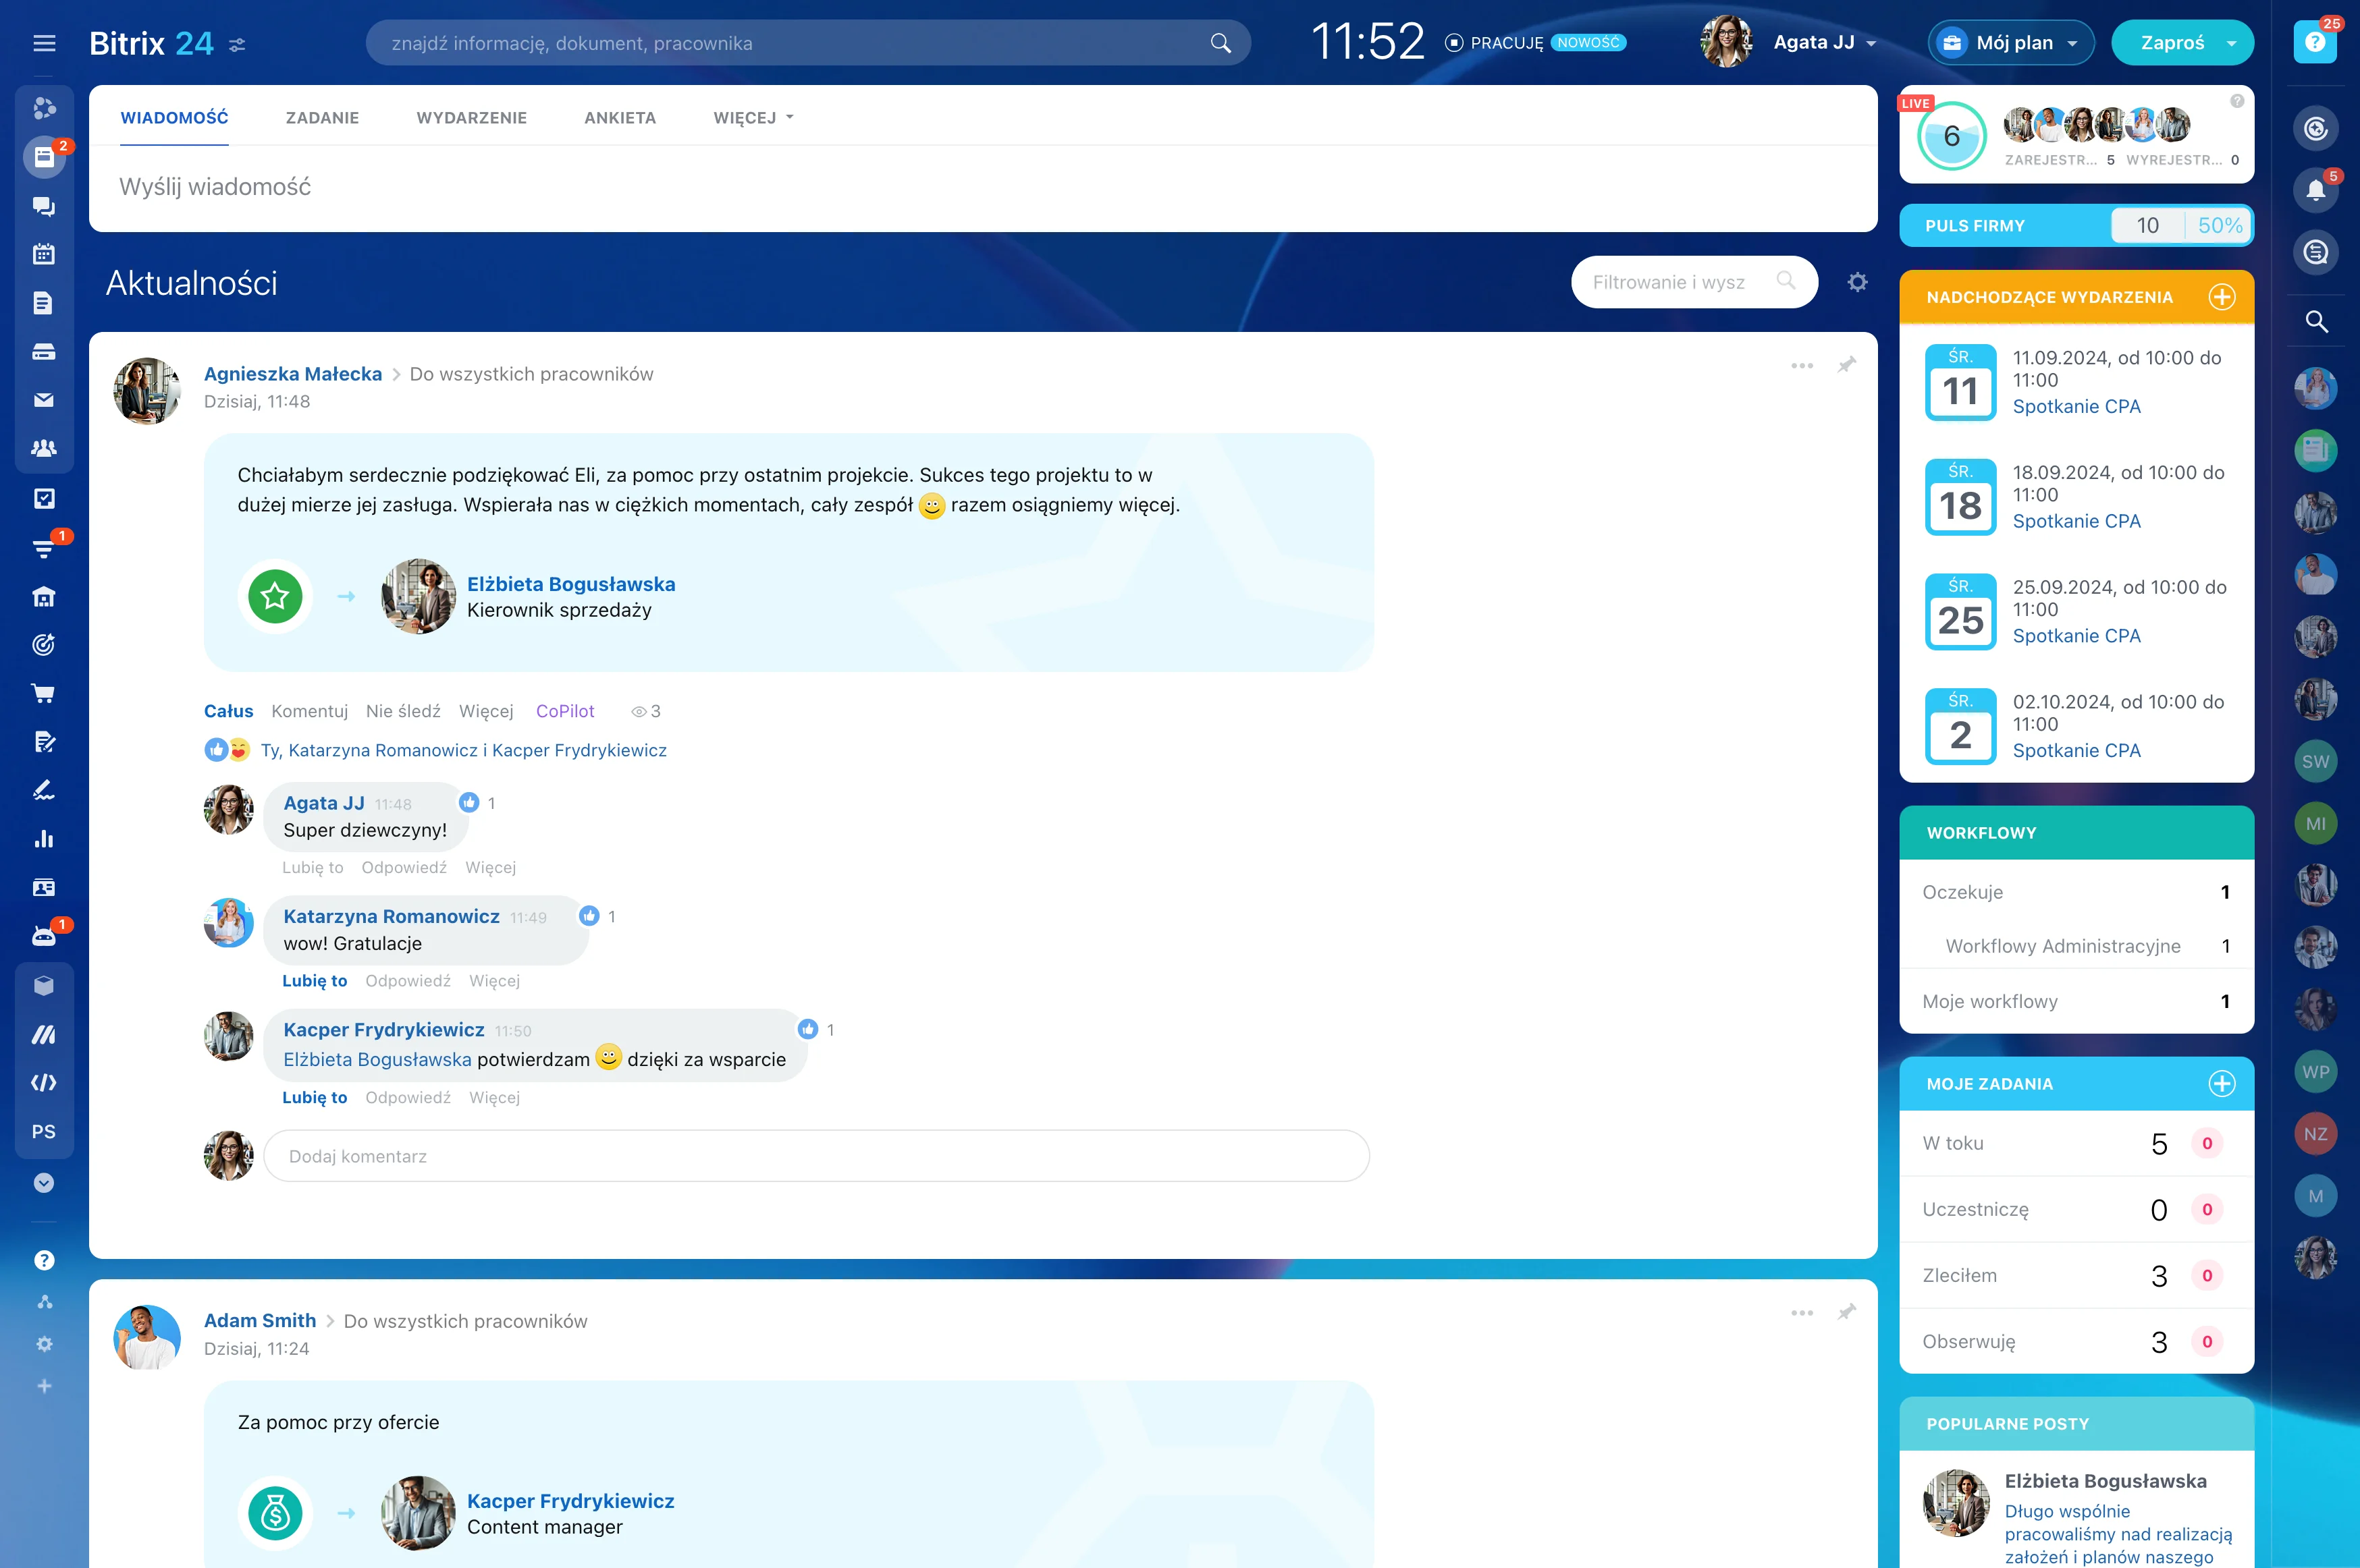
Task: Expand the Więcej dropdown in post form
Action: click(x=752, y=118)
